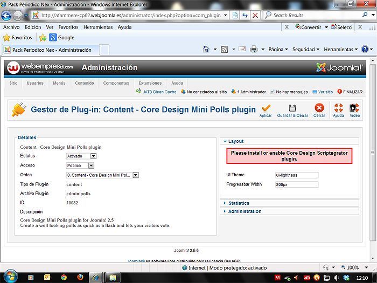Image resolution: width=377 pixels, height=283 pixels.
Task: Open the Página toolbar dropdown
Action: [x=278, y=50]
